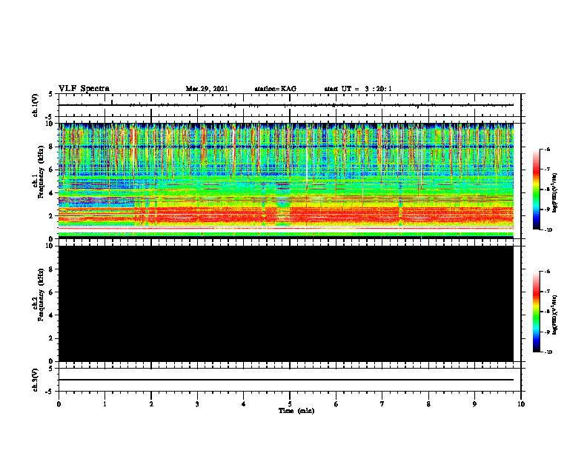The width and height of the screenshot is (587, 453).
Task: Click time axis tick label "10"
Action: click(521, 404)
